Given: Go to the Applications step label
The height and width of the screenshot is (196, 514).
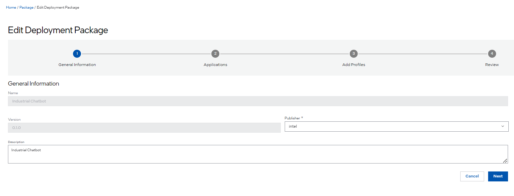Looking at the screenshot, I should pos(215,65).
